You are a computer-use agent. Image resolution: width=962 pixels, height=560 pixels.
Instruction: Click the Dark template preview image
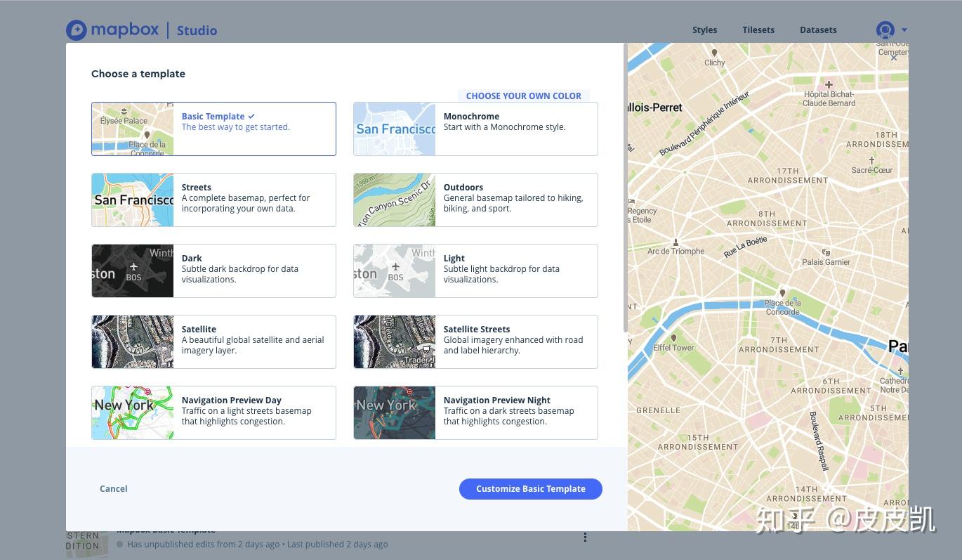click(132, 271)
